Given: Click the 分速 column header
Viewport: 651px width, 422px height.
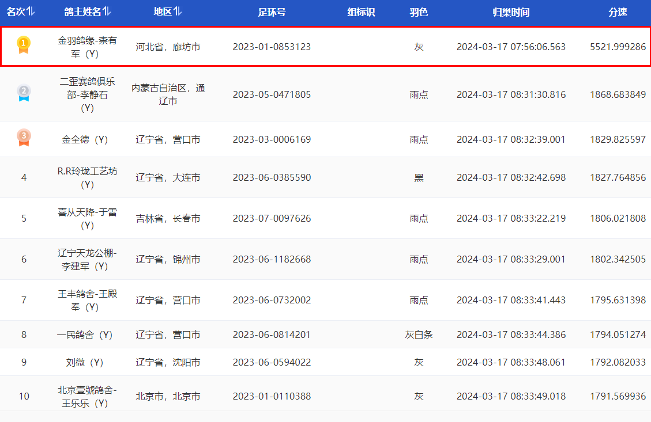Looking at the screenshot, I should click(x=618, y=12).
